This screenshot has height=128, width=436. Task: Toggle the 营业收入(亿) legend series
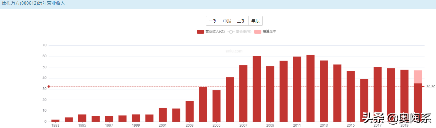tap(211, 31)
